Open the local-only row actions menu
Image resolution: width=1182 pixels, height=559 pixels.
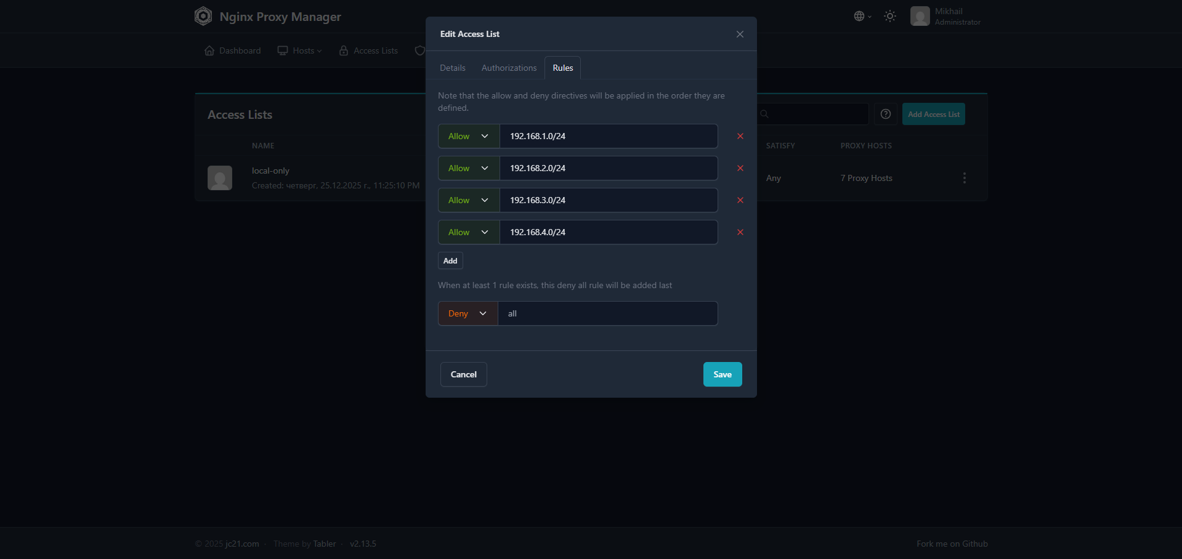pos(965,178)
